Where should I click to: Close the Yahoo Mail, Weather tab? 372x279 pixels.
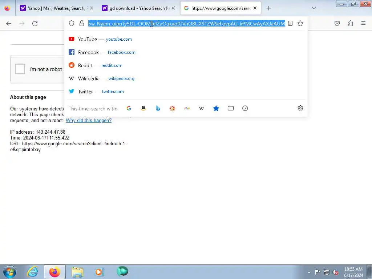(92, 8)
